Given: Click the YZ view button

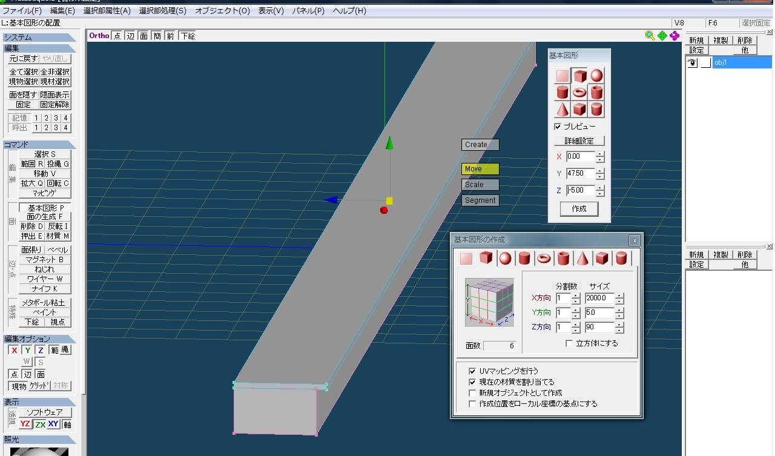Looking at the screenshot, I should [x=26, y=425].
